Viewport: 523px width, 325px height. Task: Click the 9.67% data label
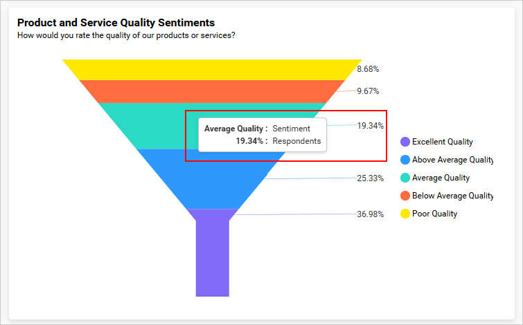pos(368,91)
